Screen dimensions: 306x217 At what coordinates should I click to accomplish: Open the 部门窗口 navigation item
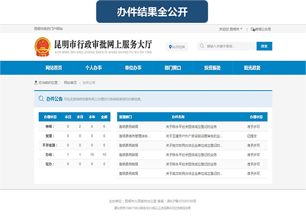tap(173, 68)
